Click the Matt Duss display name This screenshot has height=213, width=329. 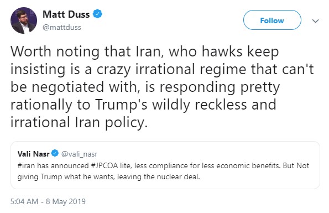[66, 14]
